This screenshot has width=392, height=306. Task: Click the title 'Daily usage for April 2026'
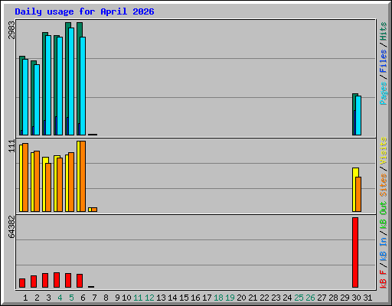tap(84, 11)
